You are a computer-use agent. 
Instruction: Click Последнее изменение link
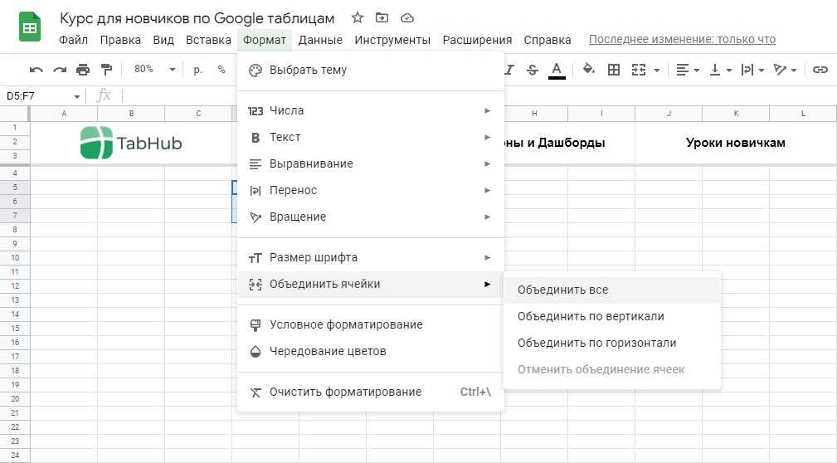[682, 40]
